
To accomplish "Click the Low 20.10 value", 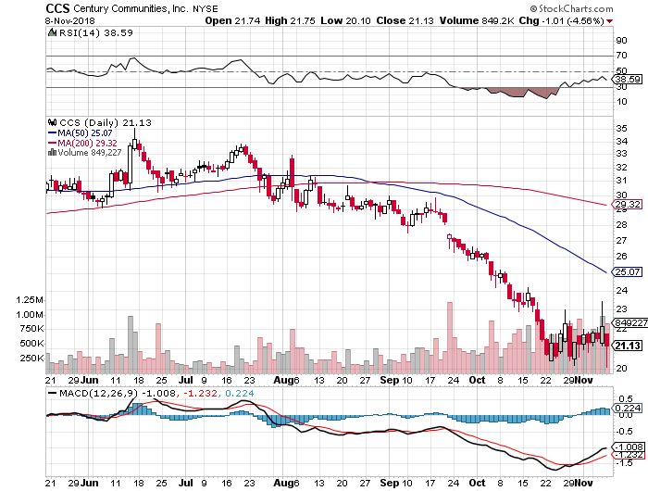I will 345,20.
